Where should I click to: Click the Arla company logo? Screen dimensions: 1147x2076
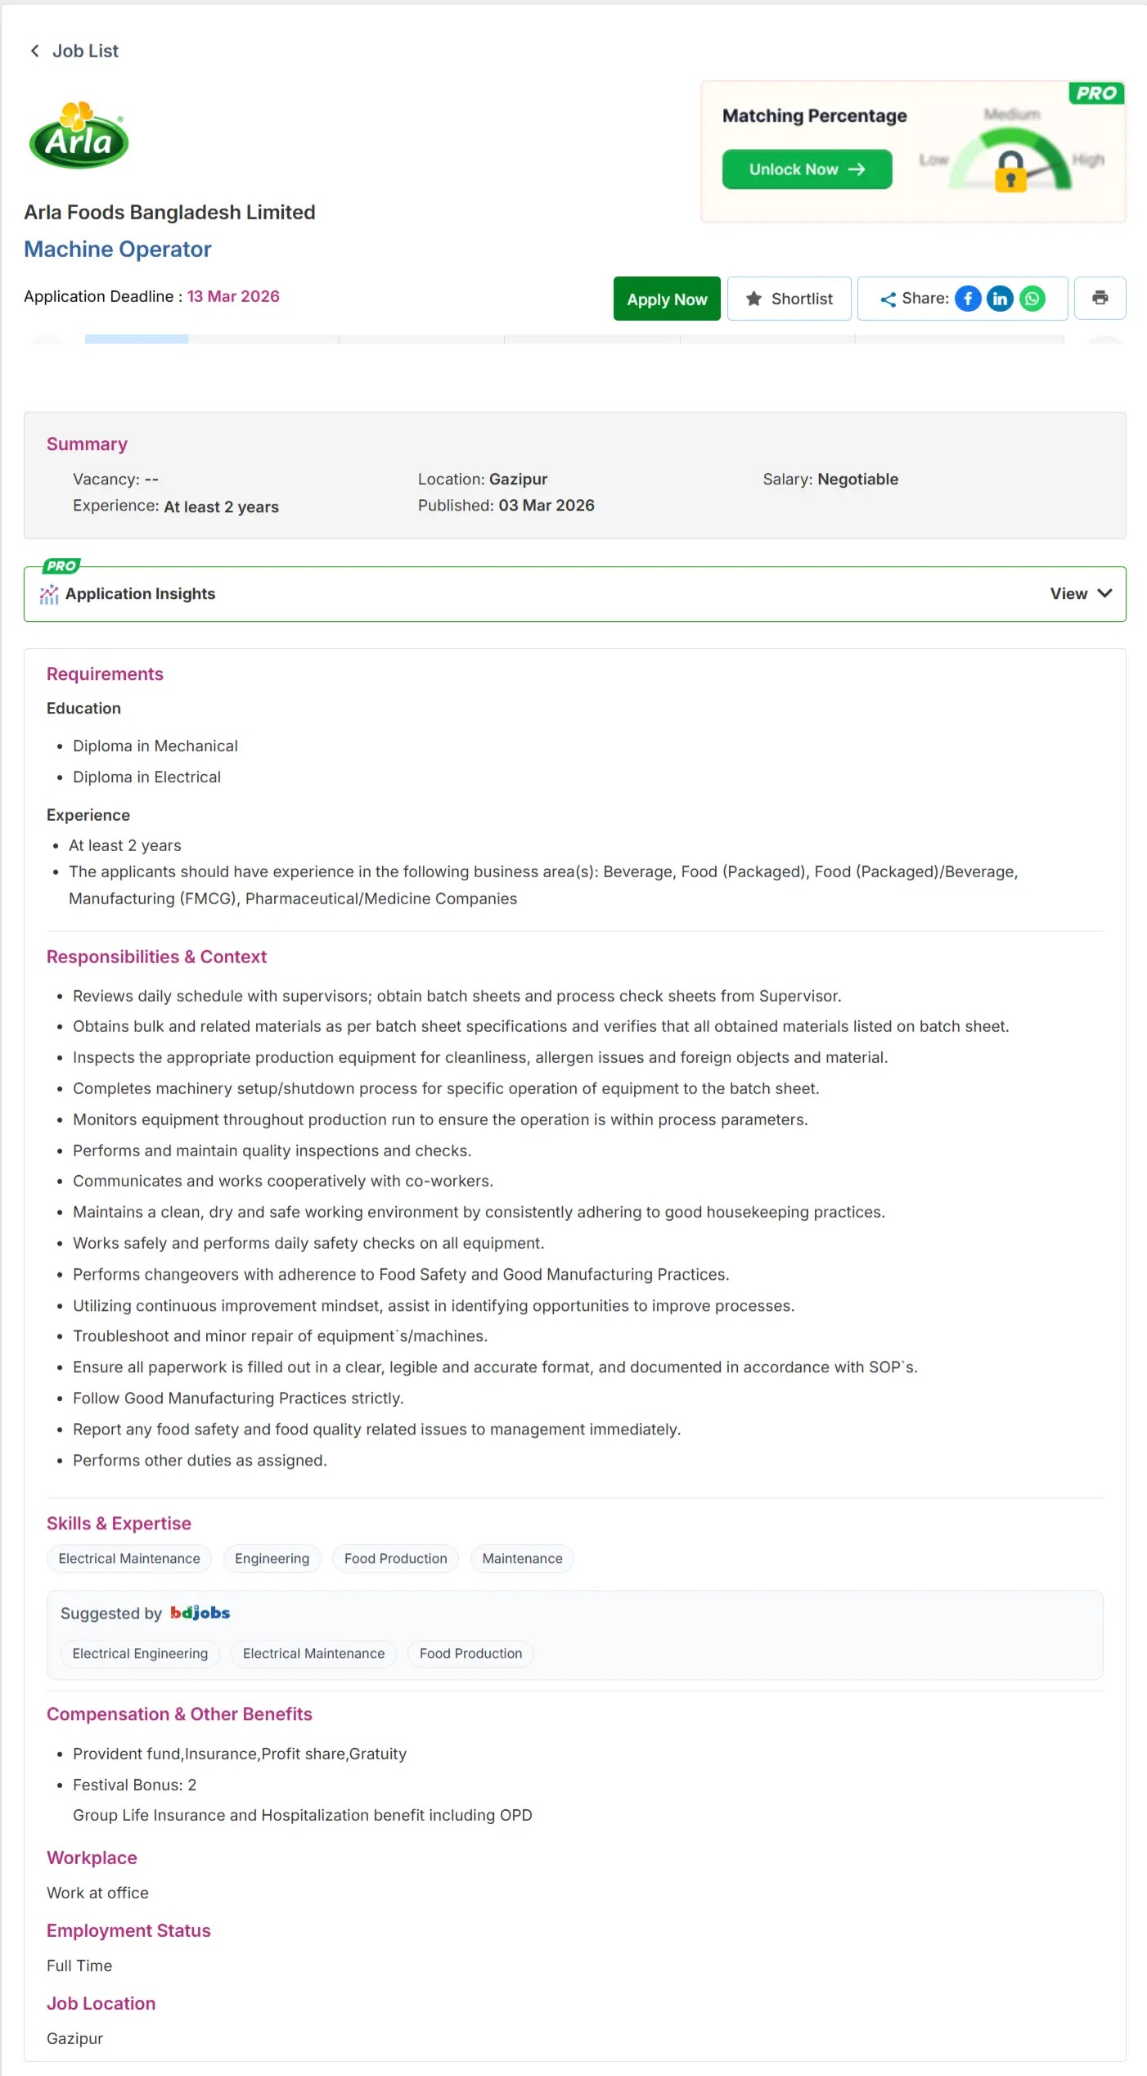click(x=79, y=135)
